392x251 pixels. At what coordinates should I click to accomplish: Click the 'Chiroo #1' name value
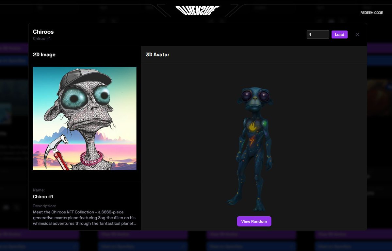point(43,196)
